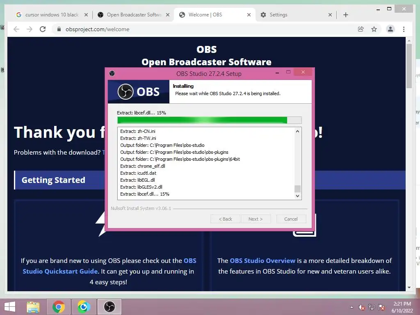
Task: Switch to 'Open Broadcaster Software' tab
Action: pos(133,15)
